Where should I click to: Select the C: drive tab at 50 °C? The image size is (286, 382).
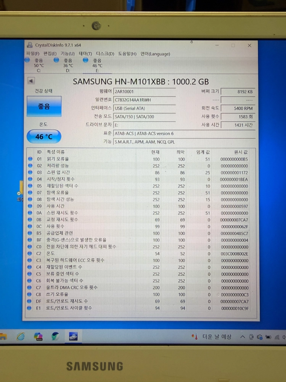coord(39,65)
